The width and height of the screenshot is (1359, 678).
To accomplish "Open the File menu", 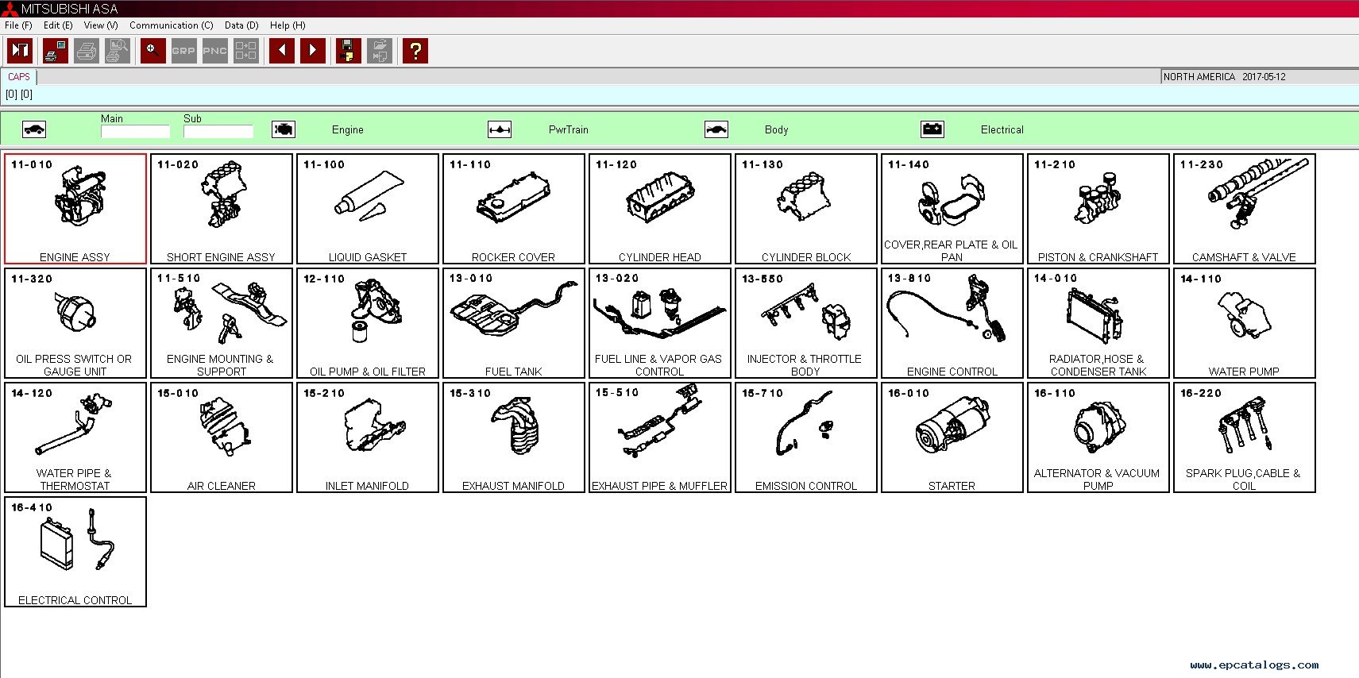I will [18, 25].
